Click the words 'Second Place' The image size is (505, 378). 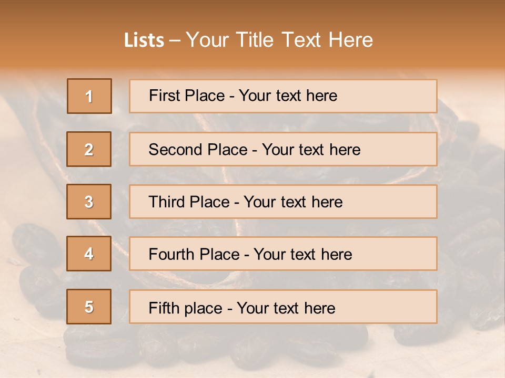197,150
